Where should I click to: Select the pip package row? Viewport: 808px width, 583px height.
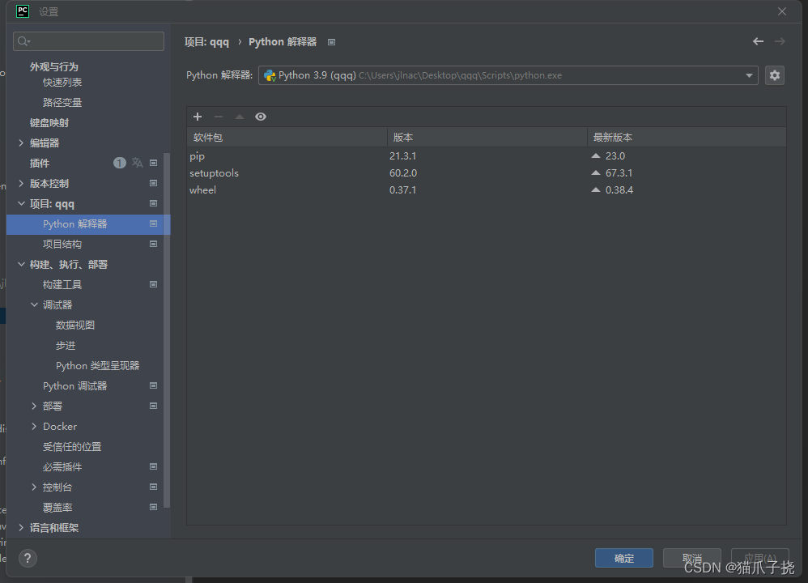[487, 155]
